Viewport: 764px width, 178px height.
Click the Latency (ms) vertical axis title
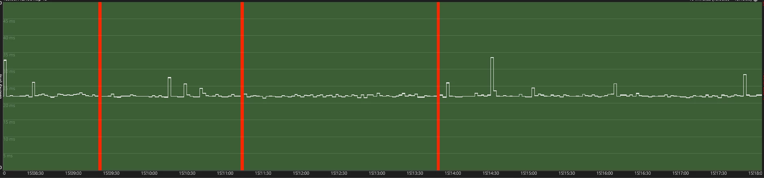1,86
